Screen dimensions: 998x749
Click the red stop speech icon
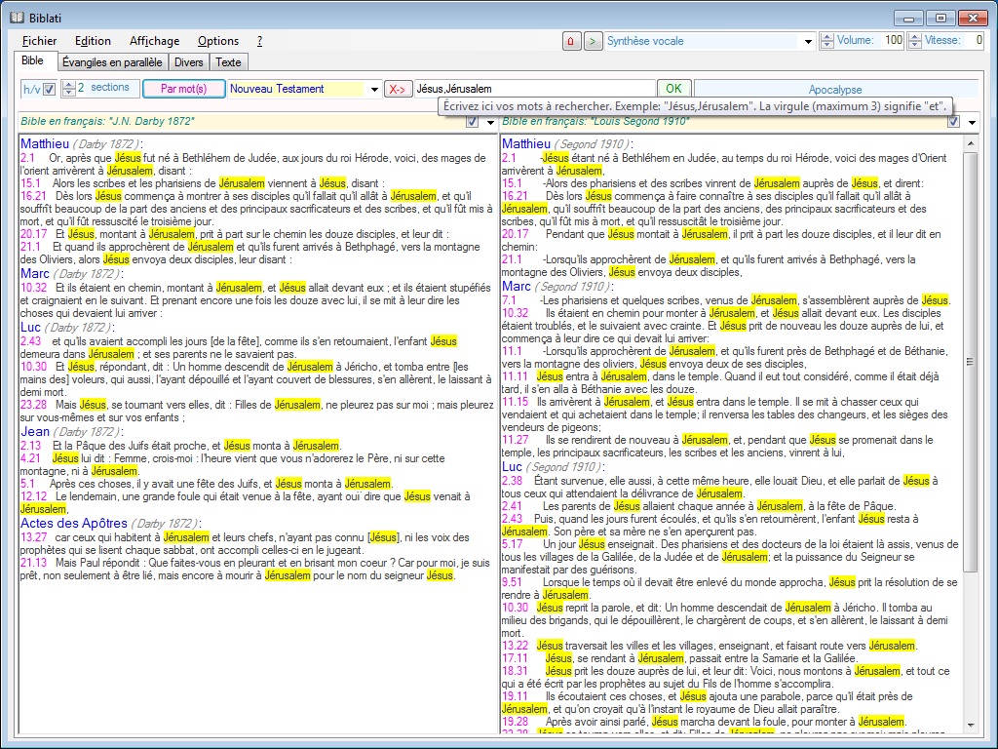pos(572,41)
